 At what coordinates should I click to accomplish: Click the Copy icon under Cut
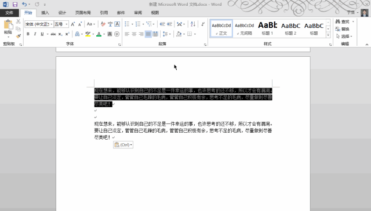18,29
